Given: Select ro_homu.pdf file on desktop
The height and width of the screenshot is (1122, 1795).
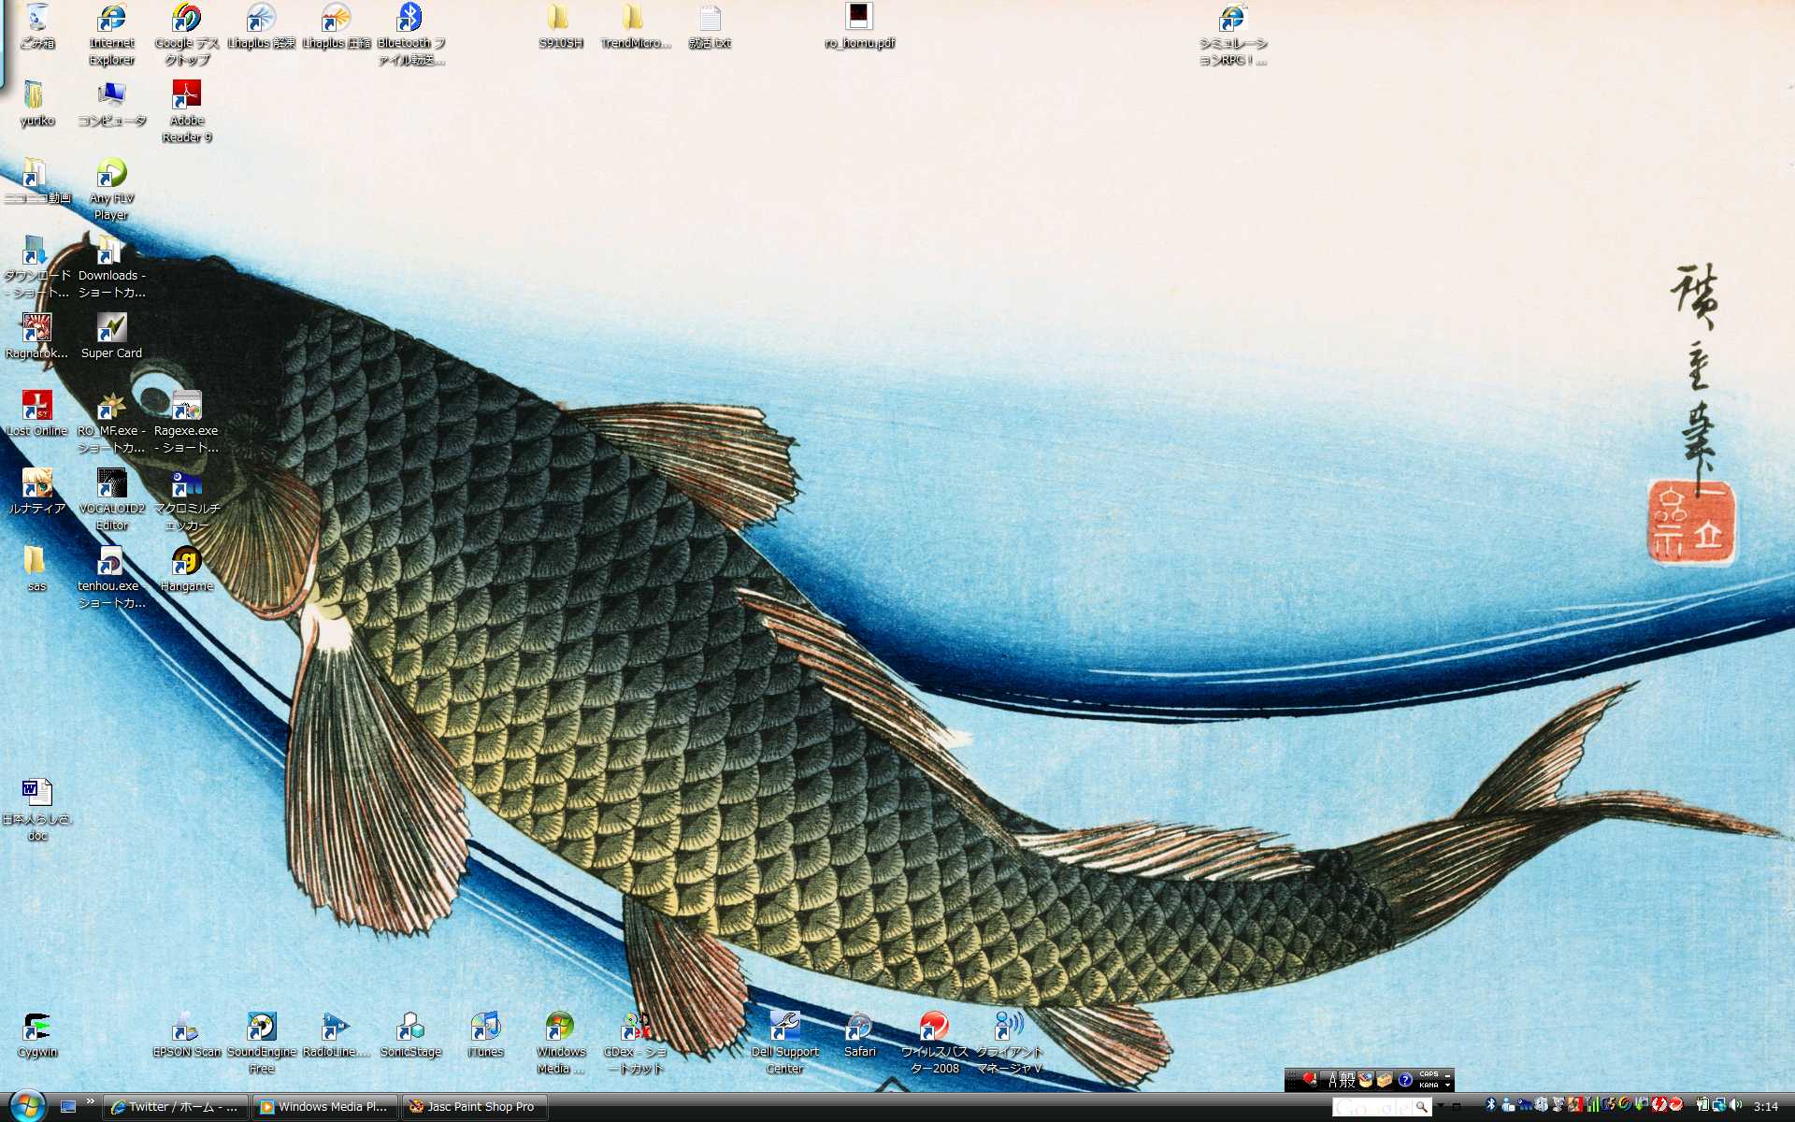Looking at the screenshot, I should [858, 17].
